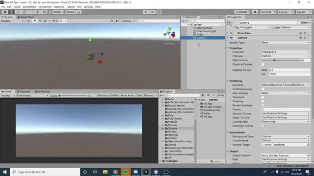Click the Collab button
Image resolution: width=314 pixels, height=176 pixels.
(242, 12)
